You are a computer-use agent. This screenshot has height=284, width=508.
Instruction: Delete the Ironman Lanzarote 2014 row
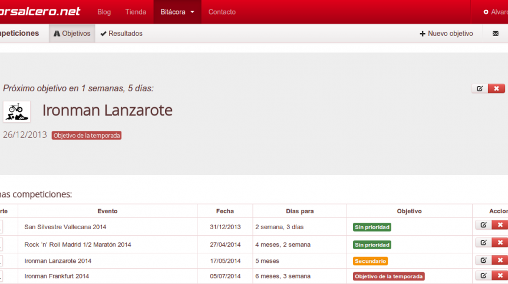500,260
